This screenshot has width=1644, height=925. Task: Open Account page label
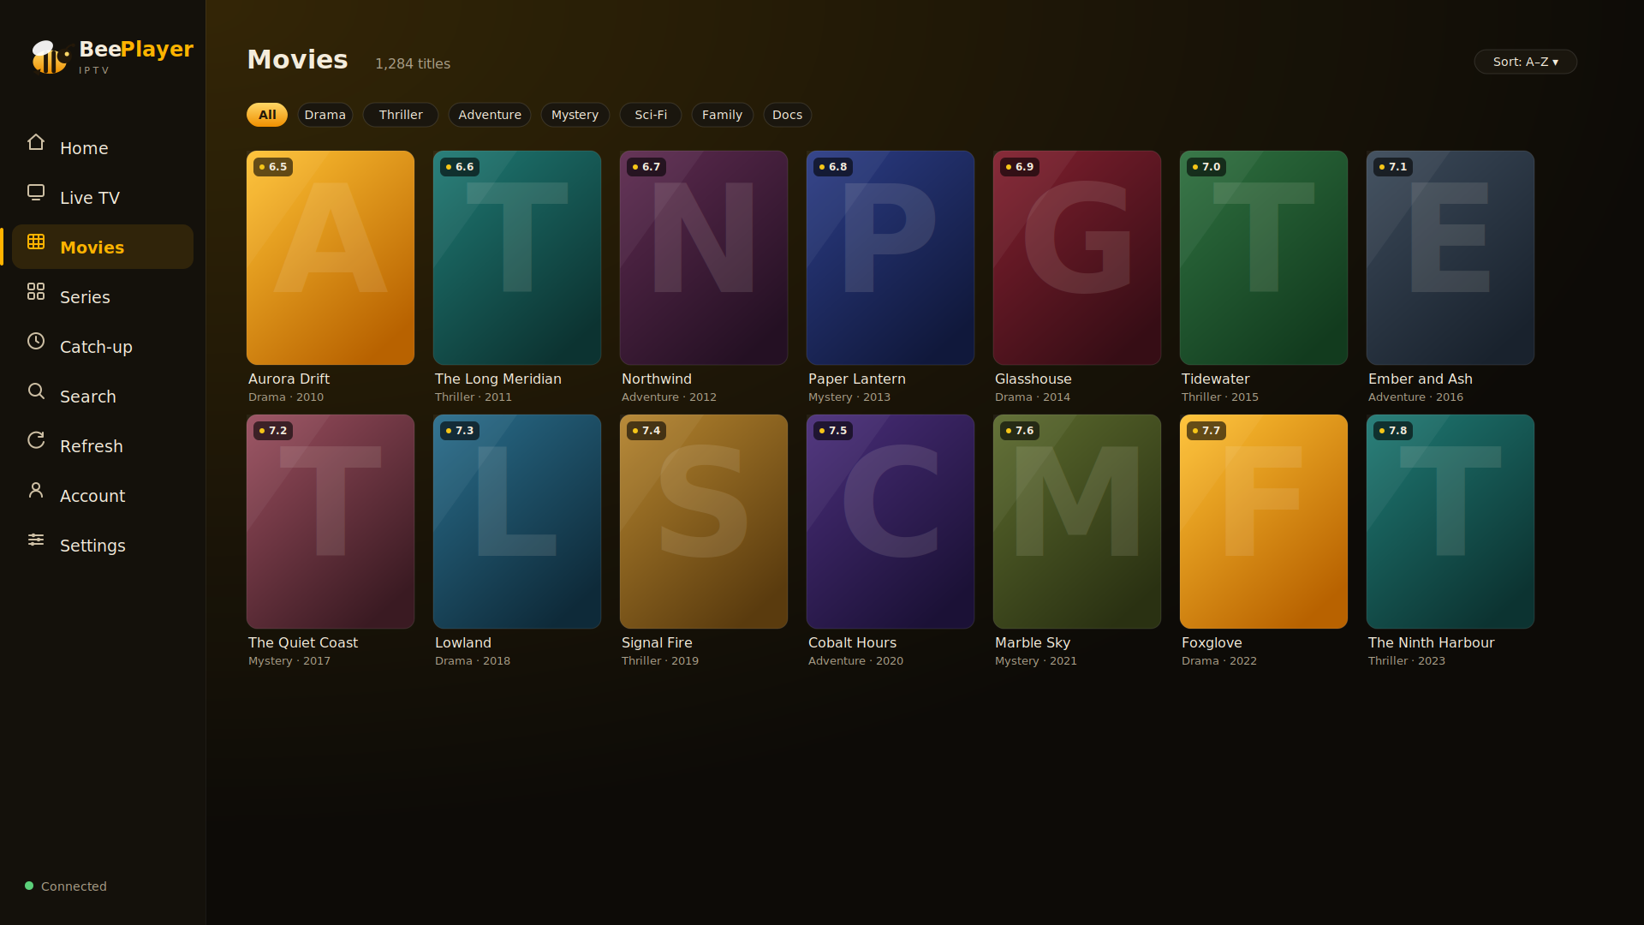pyautogui.click(x=92, y=496)
